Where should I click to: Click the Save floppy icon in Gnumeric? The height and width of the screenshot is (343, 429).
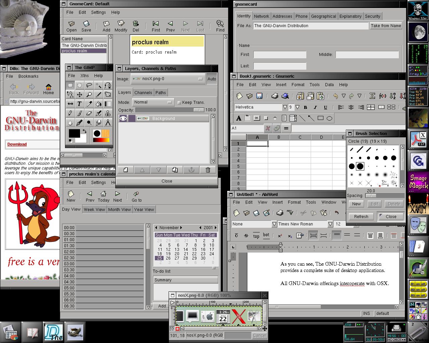pos(259,96)
